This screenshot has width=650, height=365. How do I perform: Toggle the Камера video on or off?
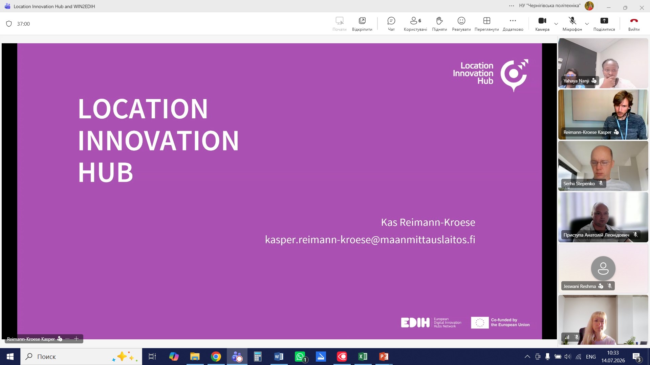pos(542,24)
